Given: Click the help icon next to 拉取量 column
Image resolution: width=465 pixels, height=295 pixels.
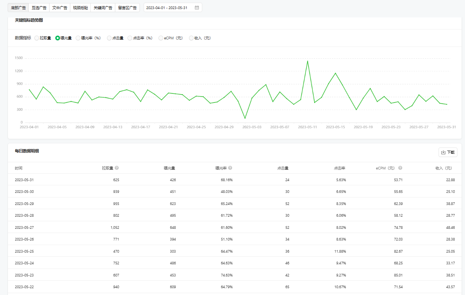Looking at the screenshot, I should (x=117, y=168).
